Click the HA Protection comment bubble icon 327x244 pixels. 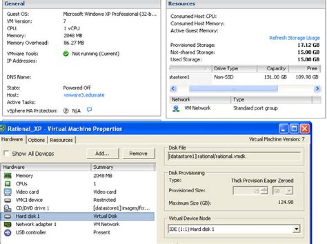[89, 109]
